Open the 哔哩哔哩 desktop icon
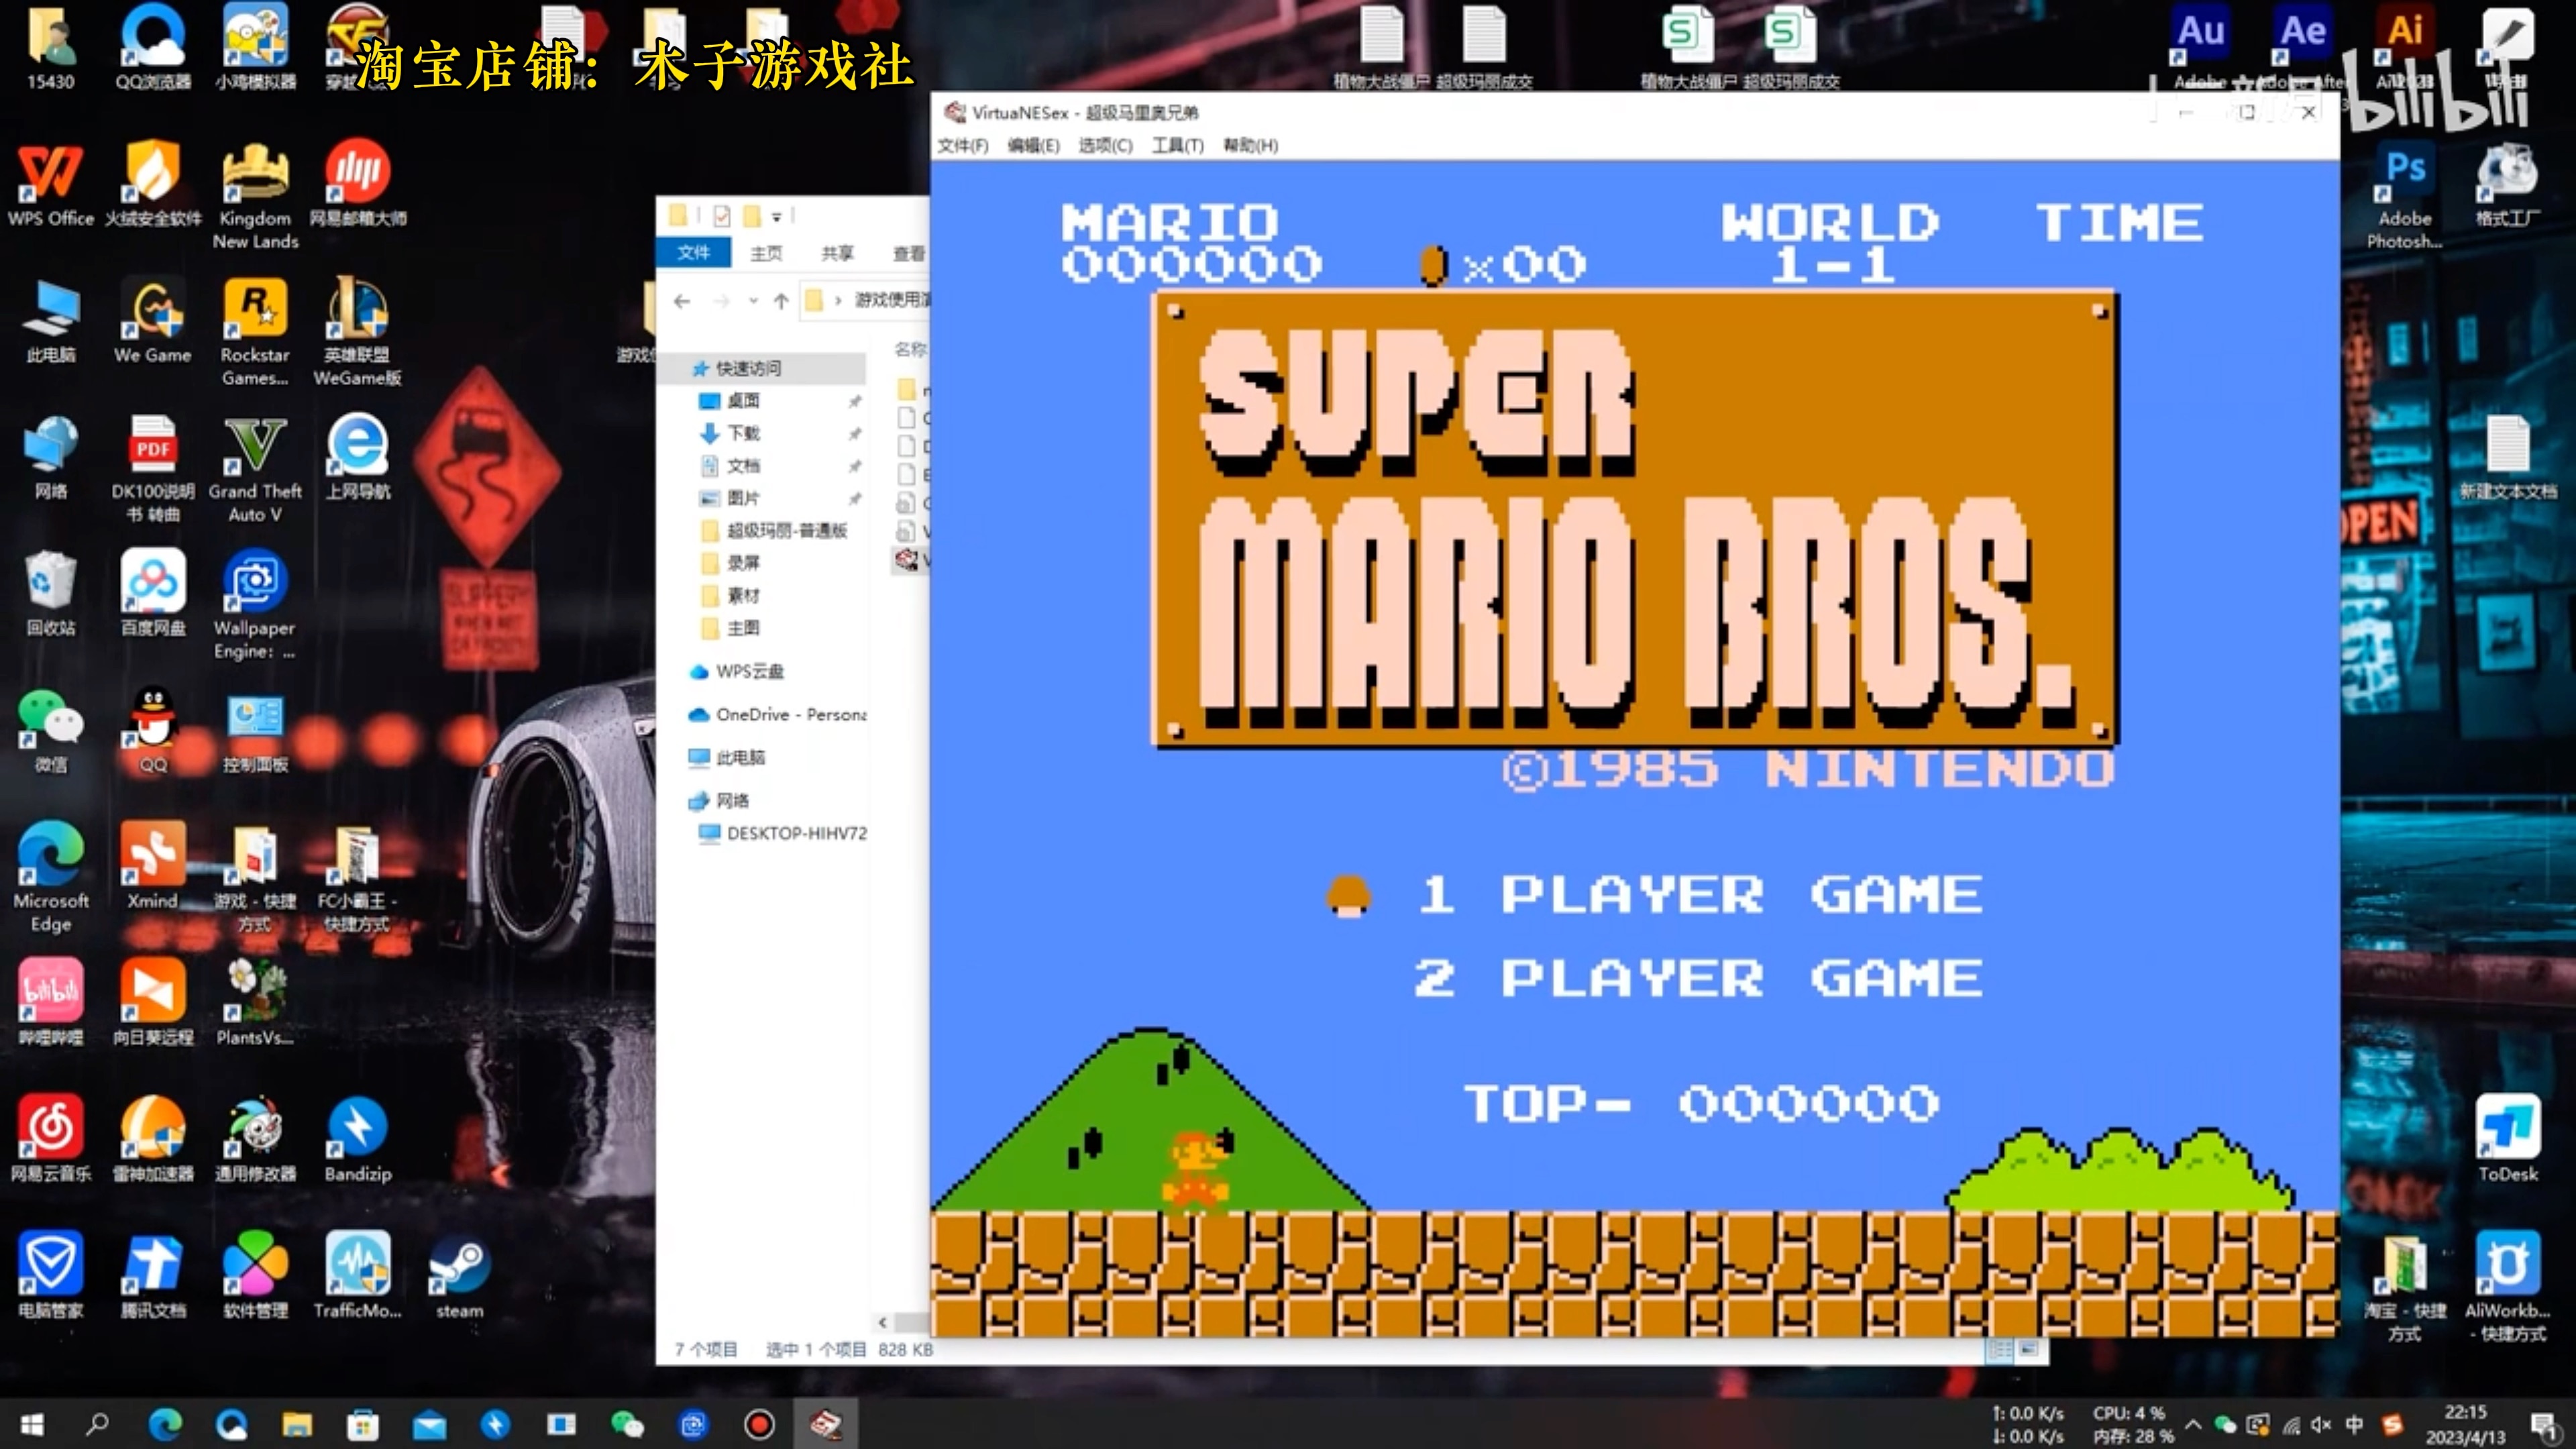Viewport: 2576px width, 1449px height. click(51, 1003)
